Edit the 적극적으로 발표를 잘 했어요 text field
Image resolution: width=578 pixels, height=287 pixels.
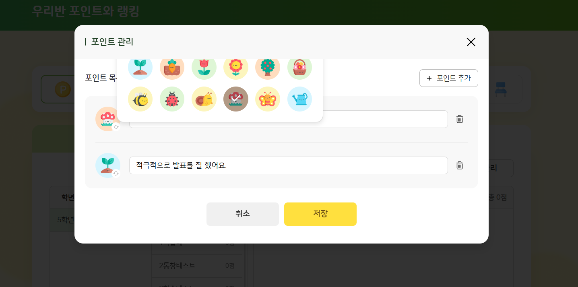[x=289, y=165]
